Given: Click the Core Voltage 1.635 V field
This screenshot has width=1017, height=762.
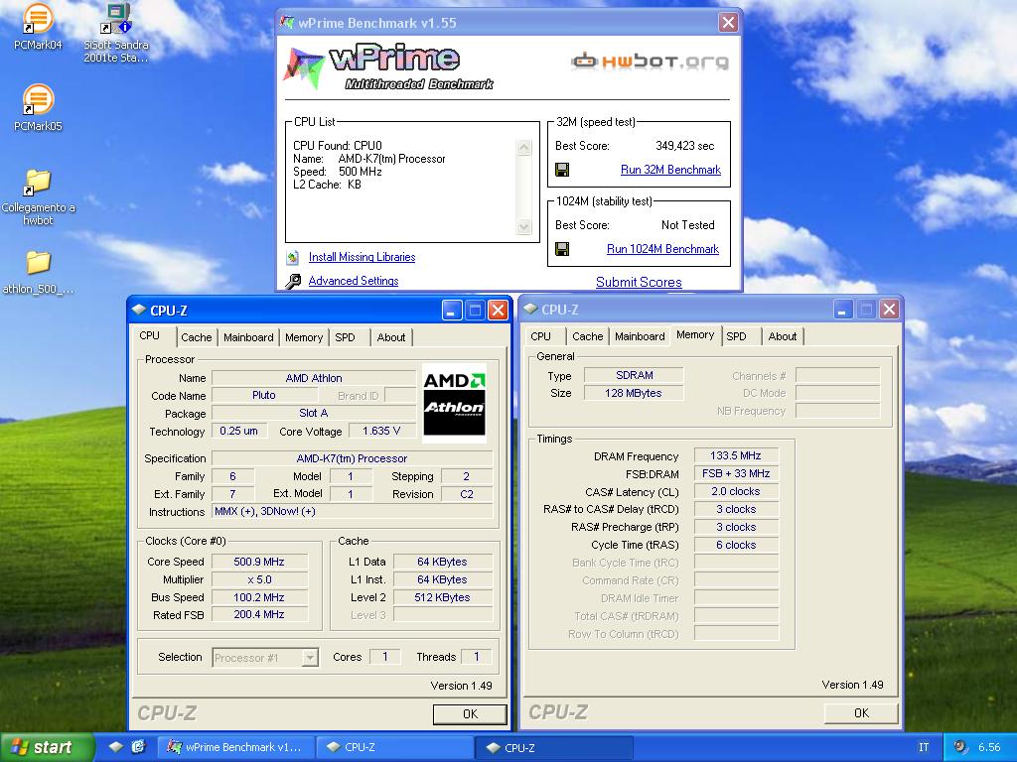Looking at the screenshot, I should coord(381,431).
